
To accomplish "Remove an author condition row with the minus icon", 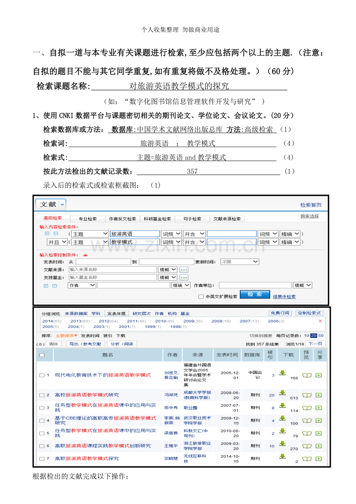I will [55, 286].
